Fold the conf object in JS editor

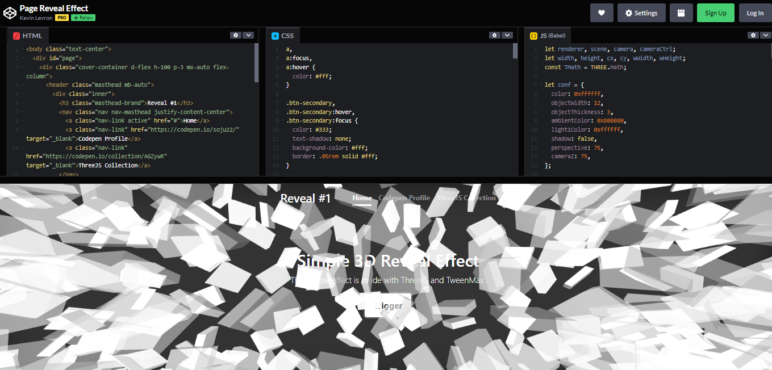coord(541,85)
